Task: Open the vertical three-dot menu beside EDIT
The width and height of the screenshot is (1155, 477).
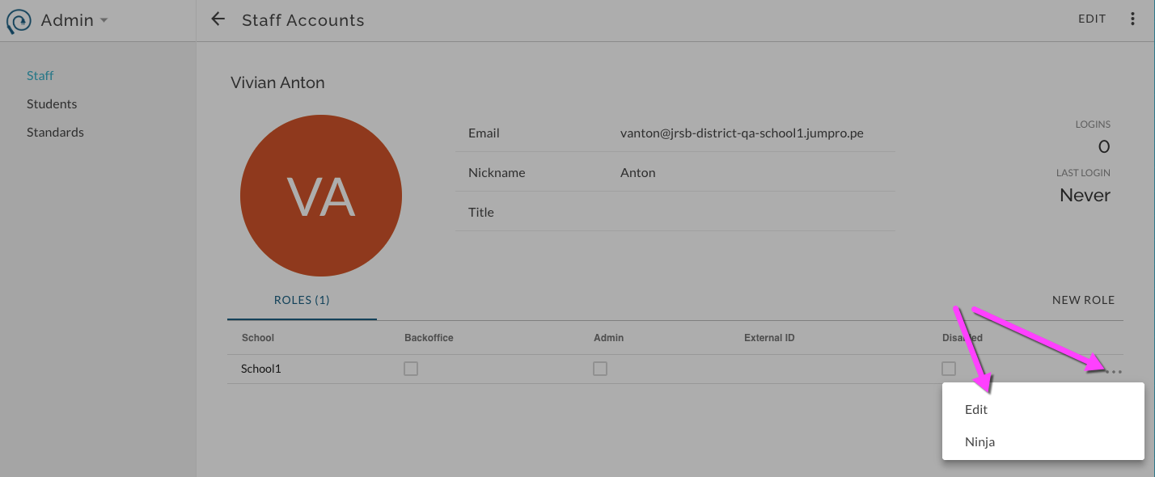Action: tap(1132, 19)
